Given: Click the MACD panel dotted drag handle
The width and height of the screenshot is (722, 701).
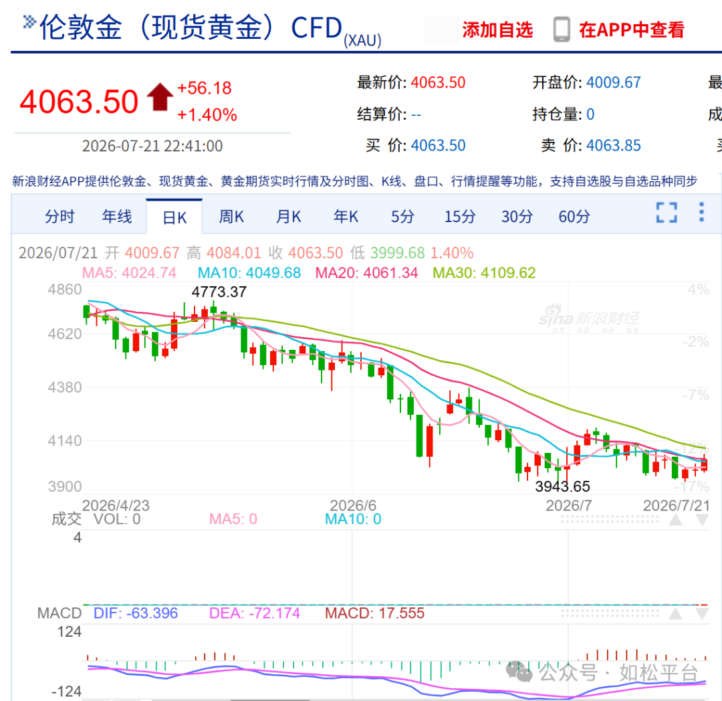Looking at the screenshot, I should (x=610, y=613).
